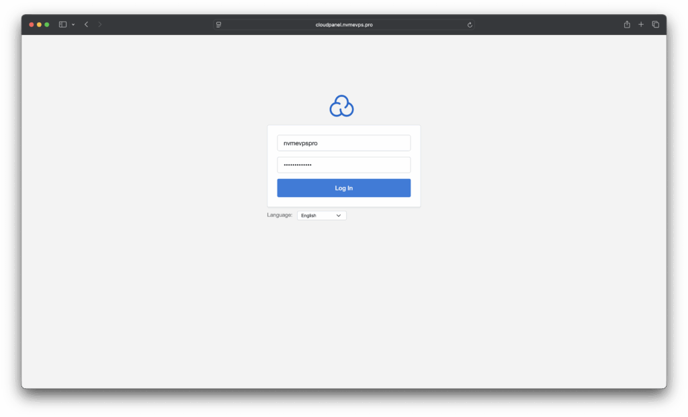This screenshot has height=417, width=688.
Task: Go forward to the next page
Action: pos(100,24)
